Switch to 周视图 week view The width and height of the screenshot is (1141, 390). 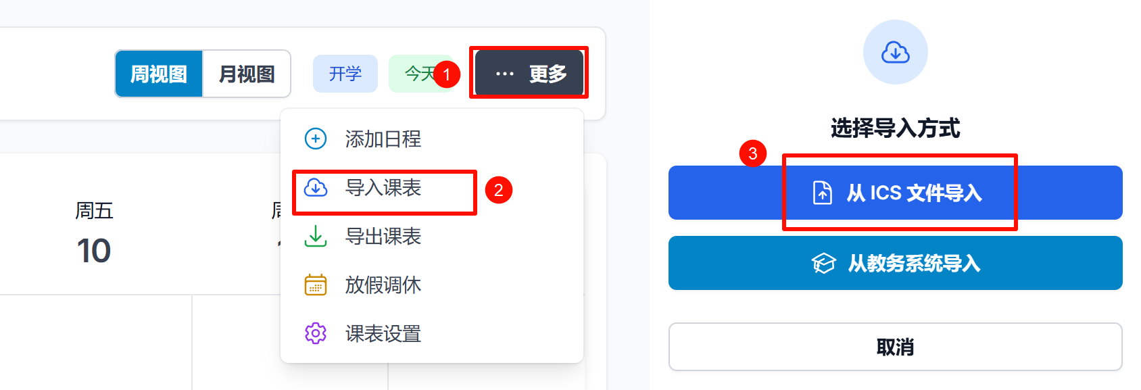(x=159, y=74)
